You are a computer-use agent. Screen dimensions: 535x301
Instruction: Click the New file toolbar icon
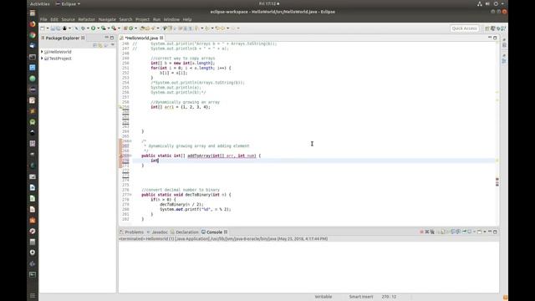pos(43,28)
